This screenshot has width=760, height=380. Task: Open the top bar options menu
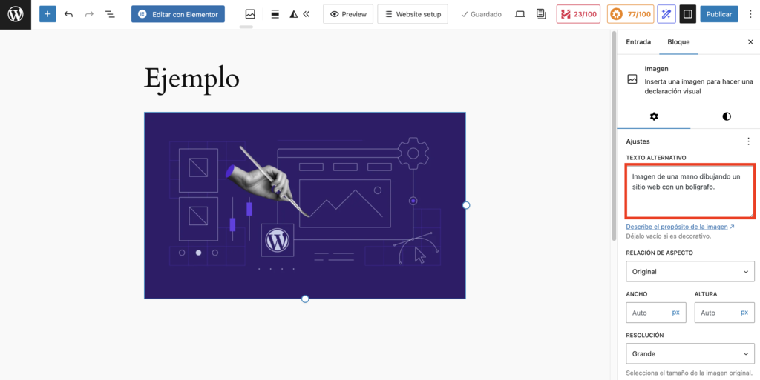pyautogui.click(x=751, y=14)
